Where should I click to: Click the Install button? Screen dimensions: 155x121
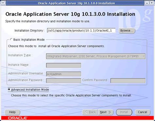pos(124,112)
